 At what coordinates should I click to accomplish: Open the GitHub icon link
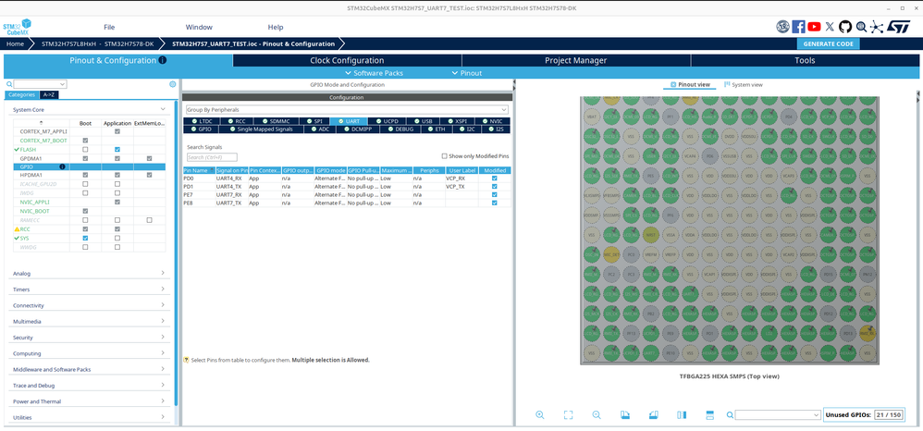point(845,27)
